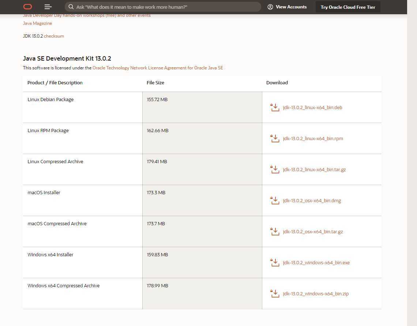Click download icon for windows-x64_bin.exe

(x=275, y=263)
